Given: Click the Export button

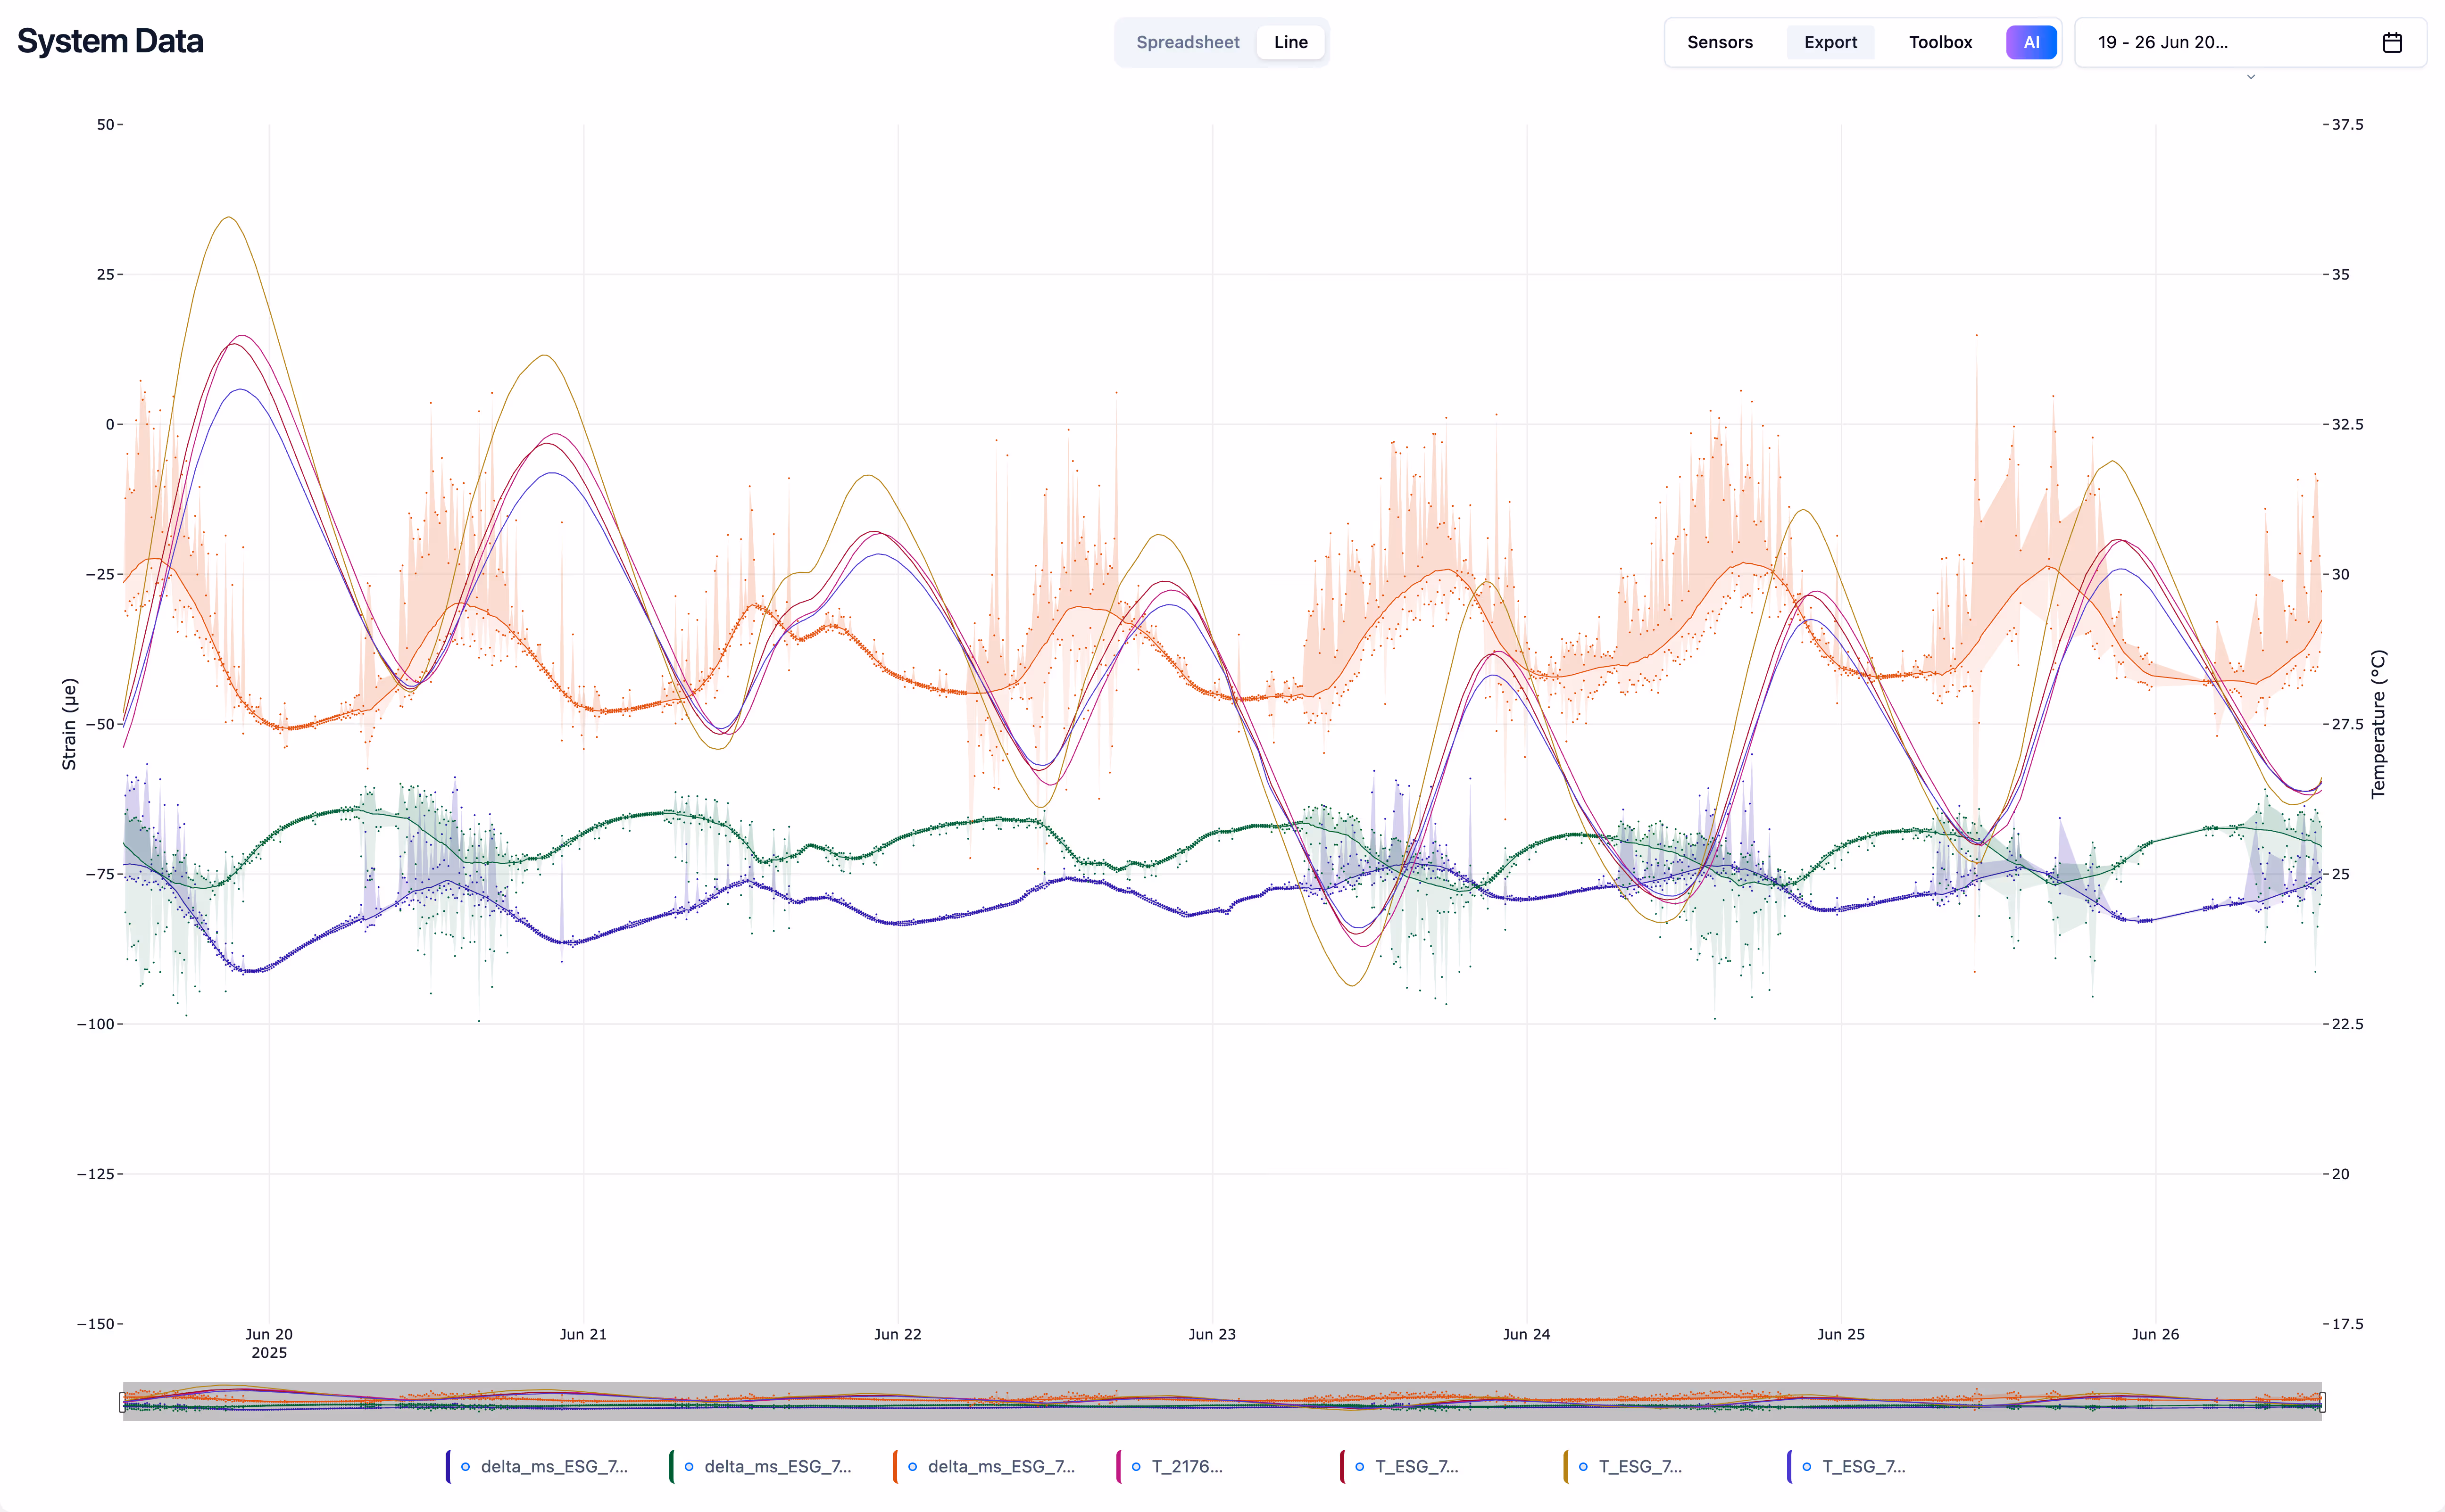Looking at the screenshot, I should 1830,42.
